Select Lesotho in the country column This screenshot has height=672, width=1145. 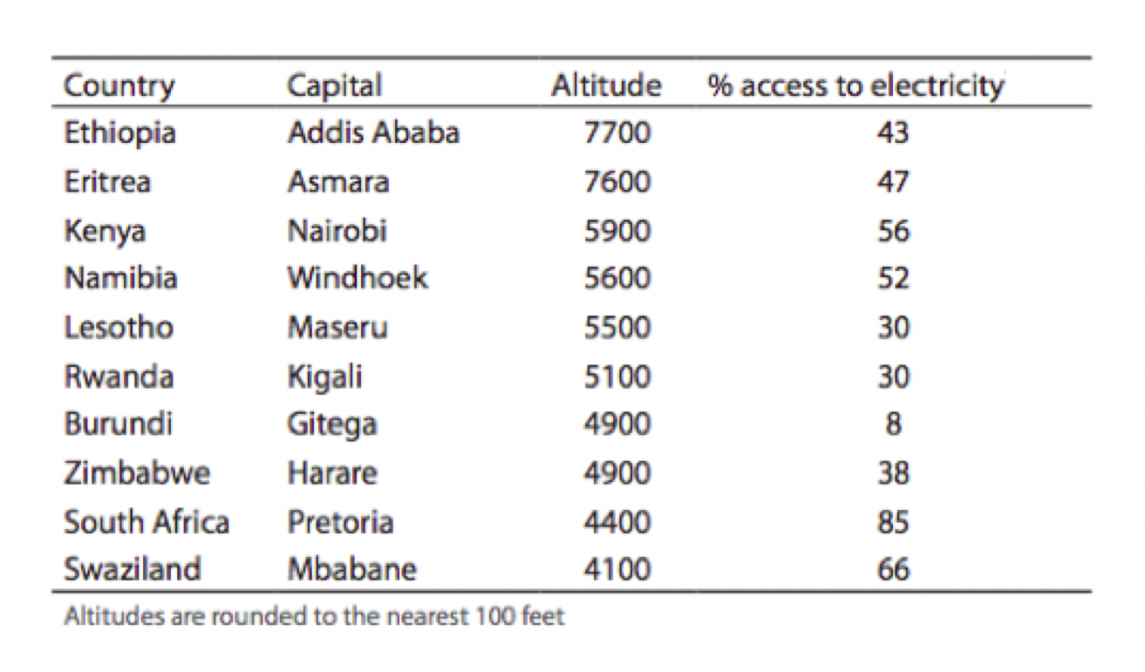point(118,327)
